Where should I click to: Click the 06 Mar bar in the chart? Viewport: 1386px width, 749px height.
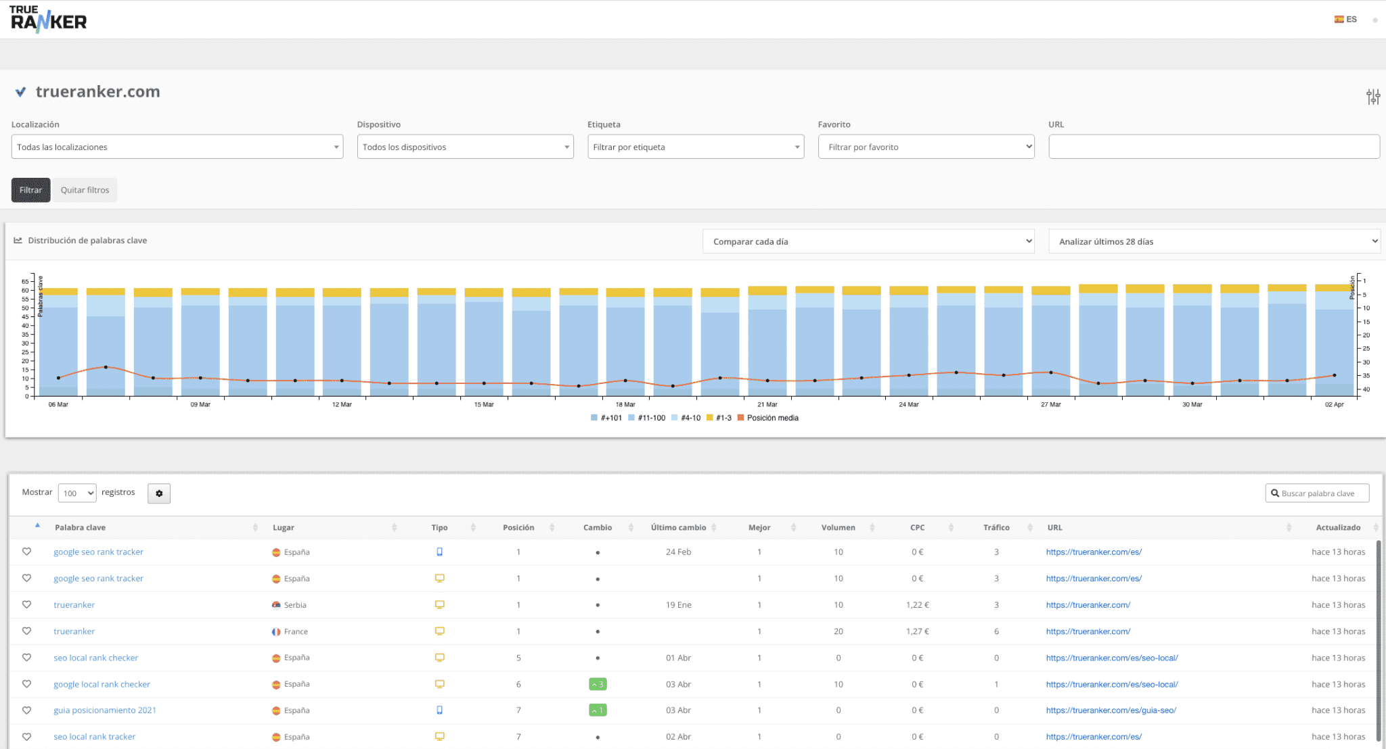(x=58, y=342)
